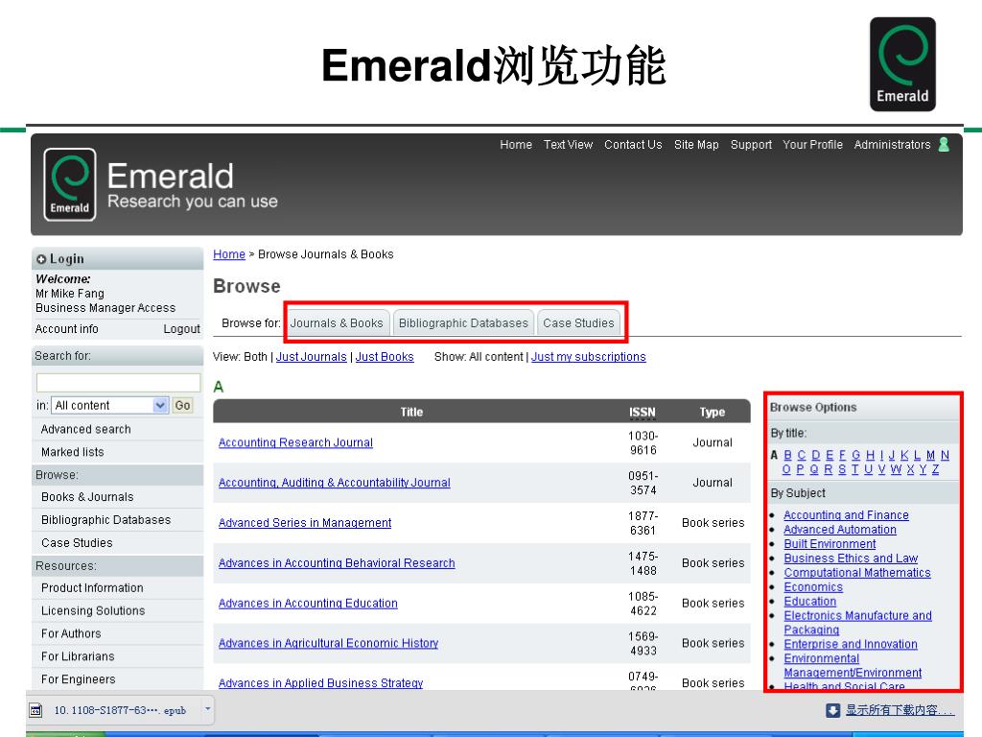982x737 pixels.
Task: Open Accounting Research Journal link
Action: pyautogui.click(x=295, y=442)
